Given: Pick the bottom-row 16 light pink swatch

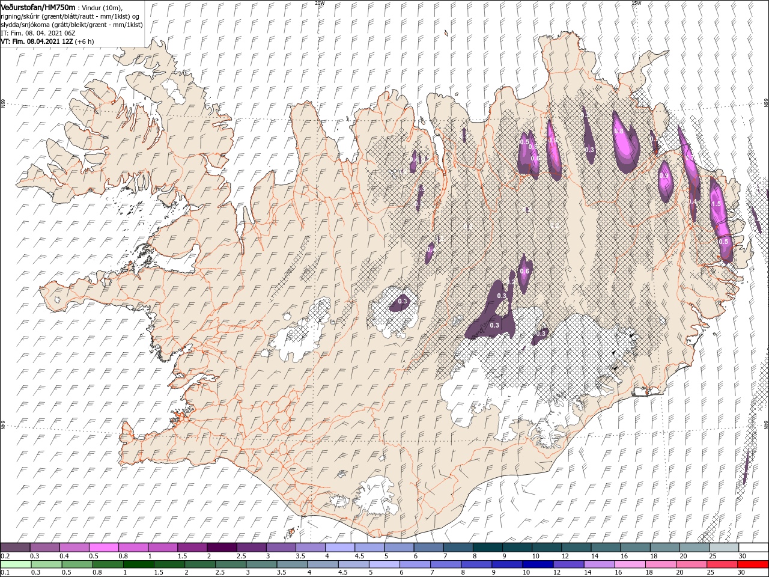Looking at the screenshot, I should tap(630, 564).
